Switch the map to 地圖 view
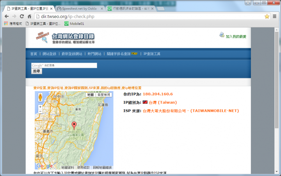 coord(91,95)
